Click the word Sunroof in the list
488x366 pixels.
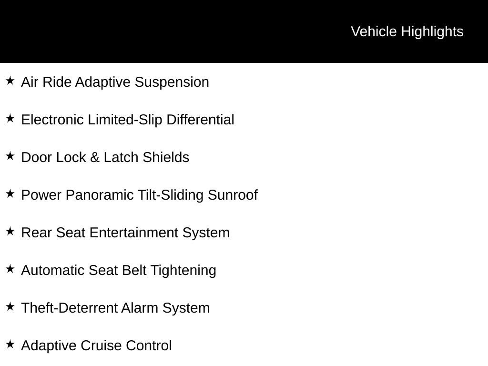[x=233, y=195]
